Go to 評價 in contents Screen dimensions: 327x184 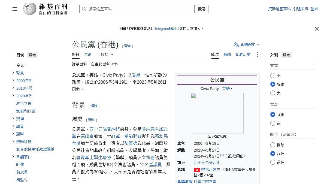tap(20, 164)
